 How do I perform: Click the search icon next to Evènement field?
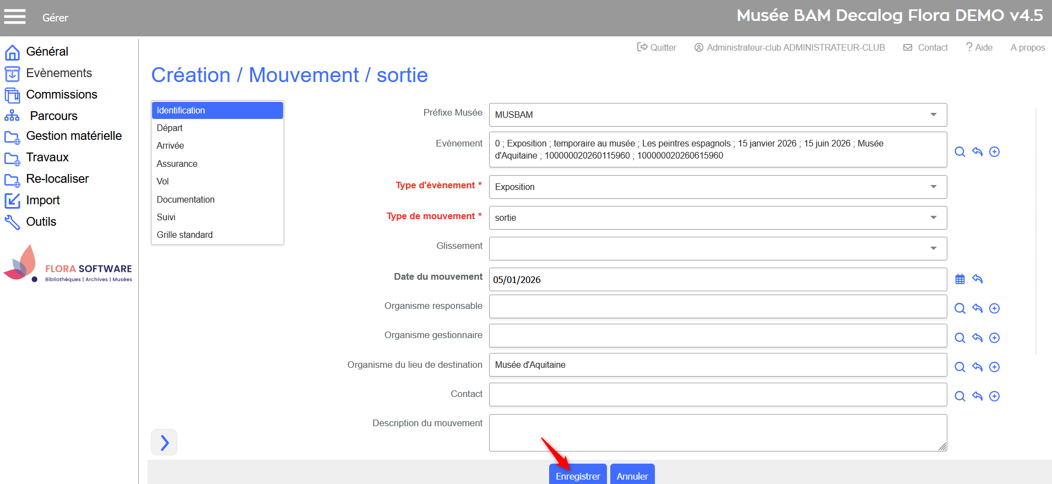pos(959,152)
